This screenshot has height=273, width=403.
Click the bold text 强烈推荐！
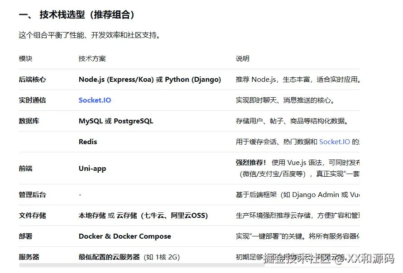point(251,162)
